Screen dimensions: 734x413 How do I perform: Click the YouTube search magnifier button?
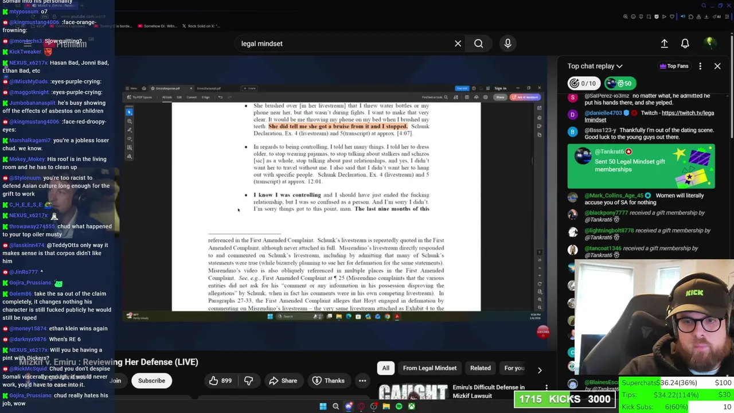pos(478,44)
